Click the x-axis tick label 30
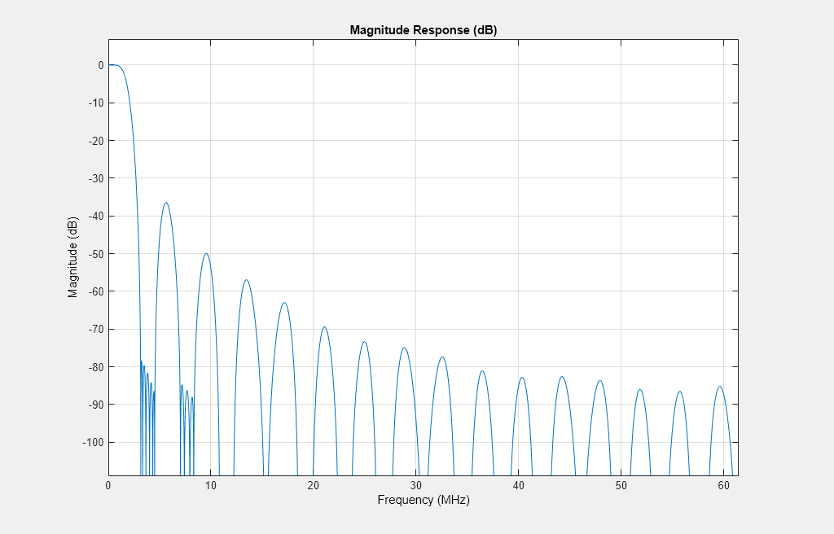Screen dimensions: 834x534 click(x=416, y=486)
